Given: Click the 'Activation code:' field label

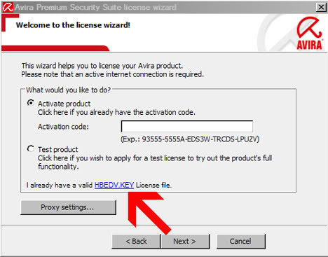Looking at the screenshot, I should point(63,127).
